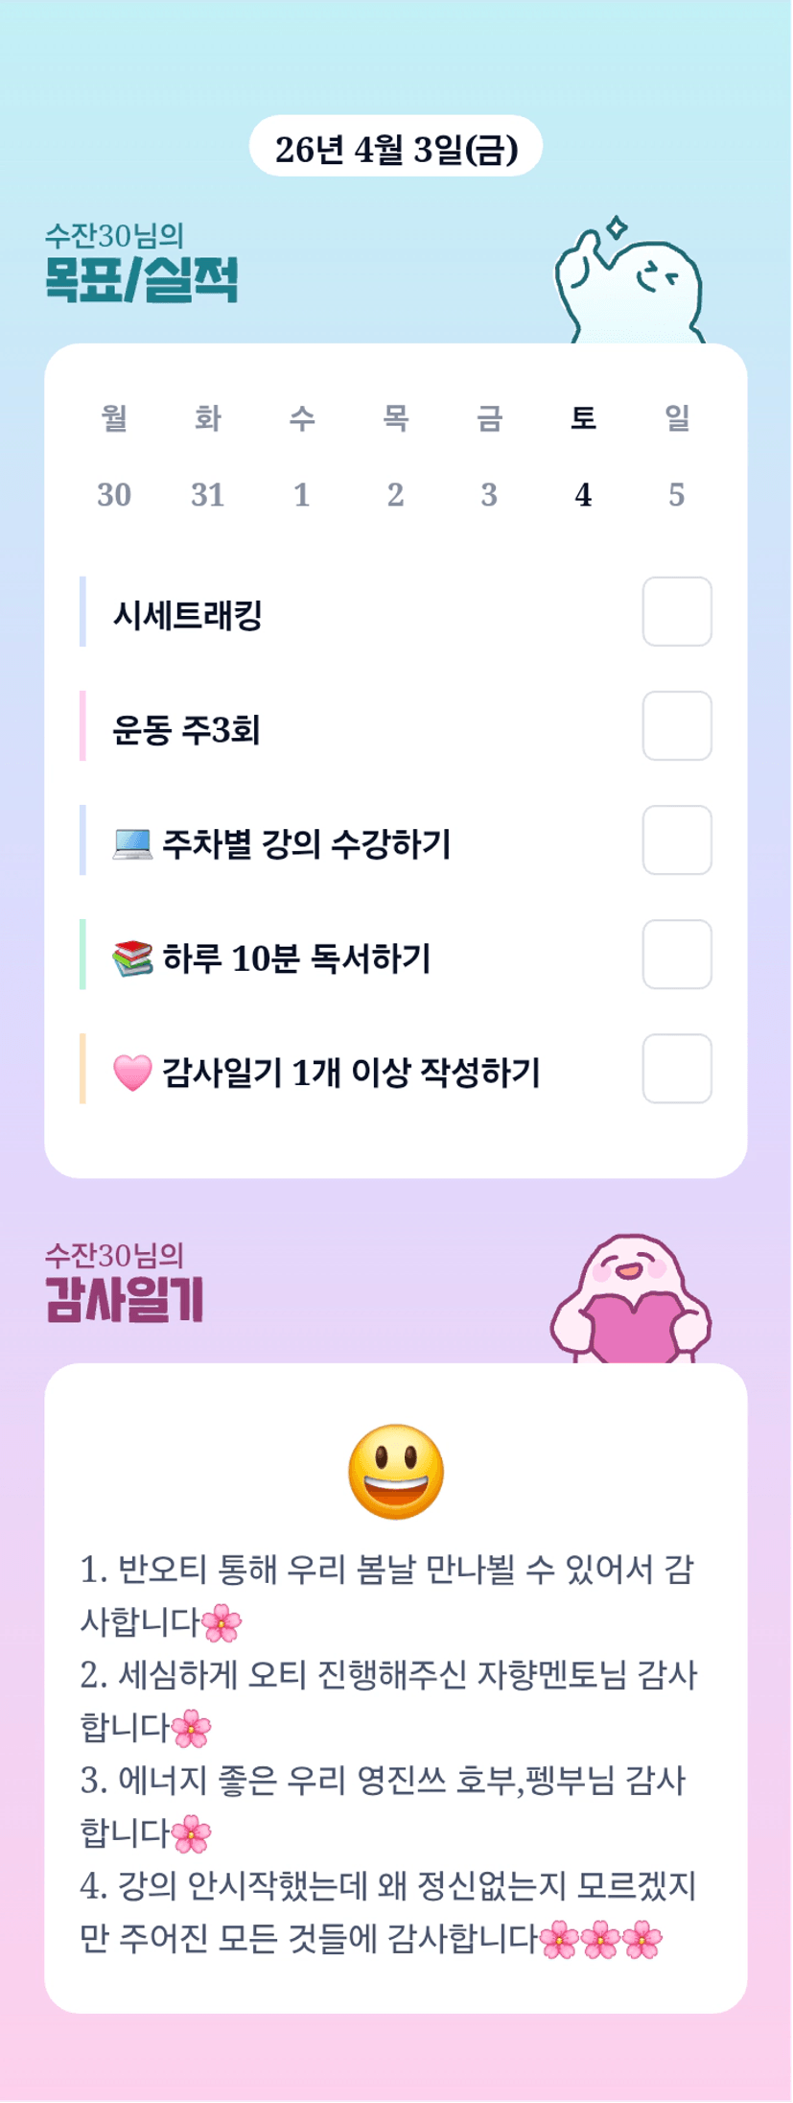793x2103 pixels.
Task: Click the white ghost mascot with sparkle
Action: (629, 282)
